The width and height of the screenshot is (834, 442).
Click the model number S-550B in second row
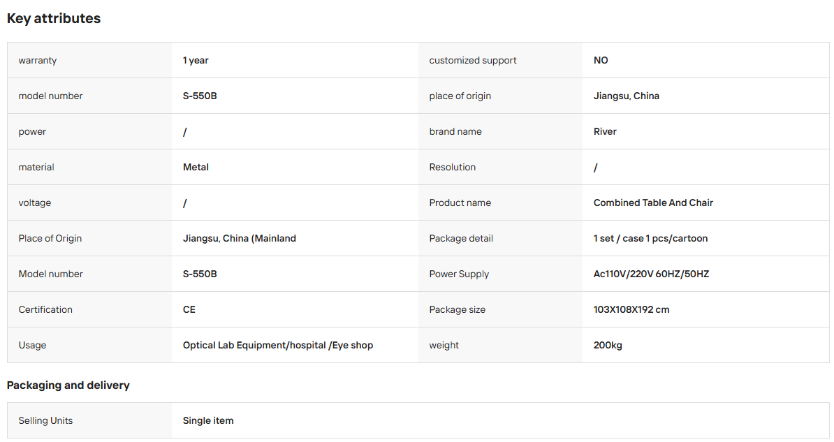pos(200,96)
